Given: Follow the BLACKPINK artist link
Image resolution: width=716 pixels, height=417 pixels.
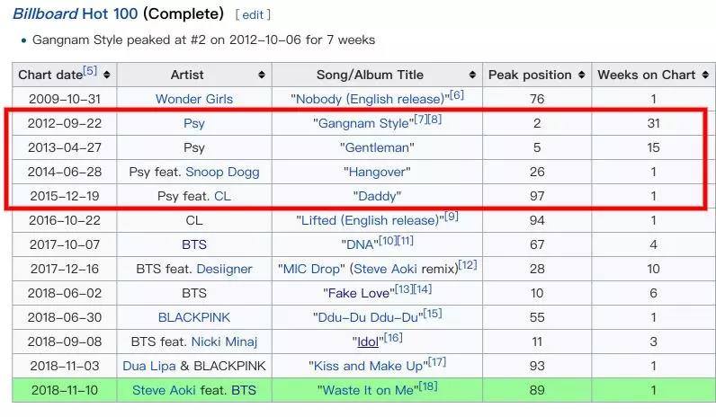Looking at the screenshot, I should [193, 317].
